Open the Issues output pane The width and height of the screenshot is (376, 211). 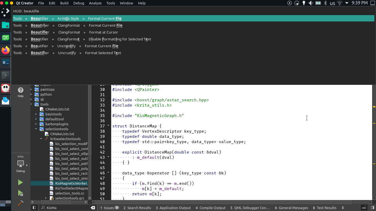click(x=110, y=208)
